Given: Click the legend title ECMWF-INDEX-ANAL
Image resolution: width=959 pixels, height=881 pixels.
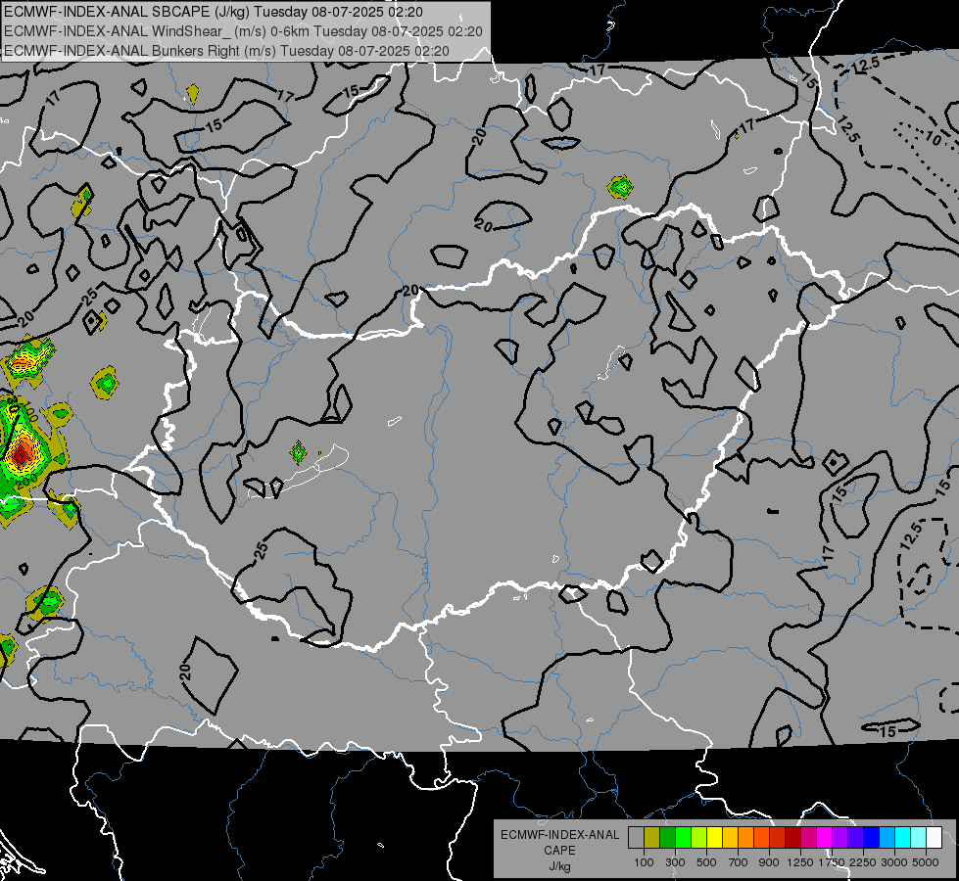Looking at the screenshot, I should (560, 835).
